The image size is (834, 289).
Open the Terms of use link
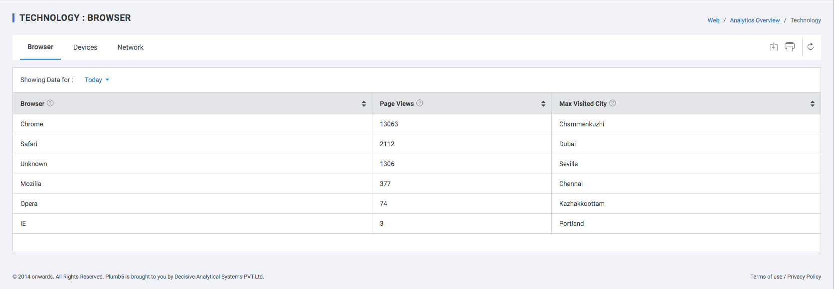[x=766, y=277]
